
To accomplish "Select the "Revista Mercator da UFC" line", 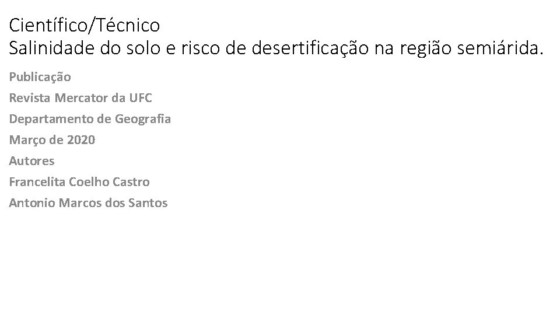I will coord(80,98).
